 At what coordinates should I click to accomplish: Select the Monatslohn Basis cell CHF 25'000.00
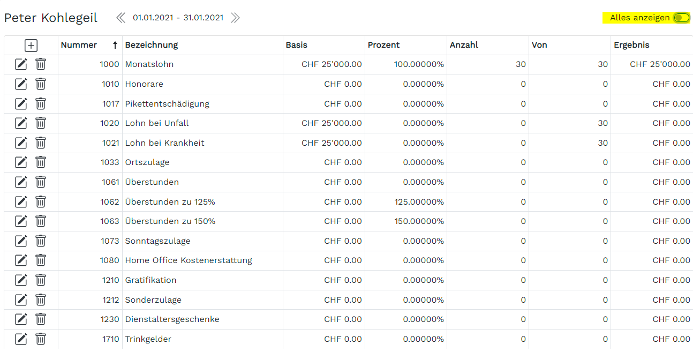pyautogui.click(x=332, y=64)
